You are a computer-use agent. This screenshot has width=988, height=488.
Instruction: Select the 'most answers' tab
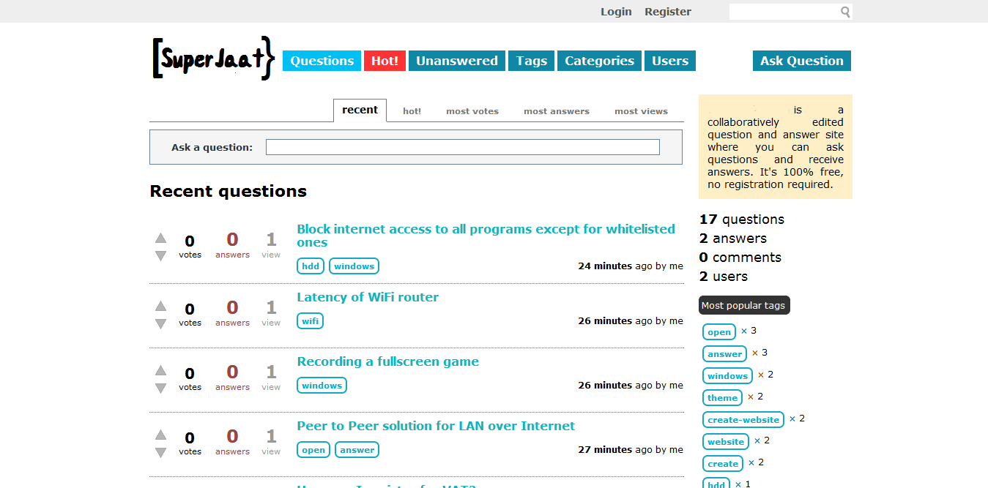point(556,111)
